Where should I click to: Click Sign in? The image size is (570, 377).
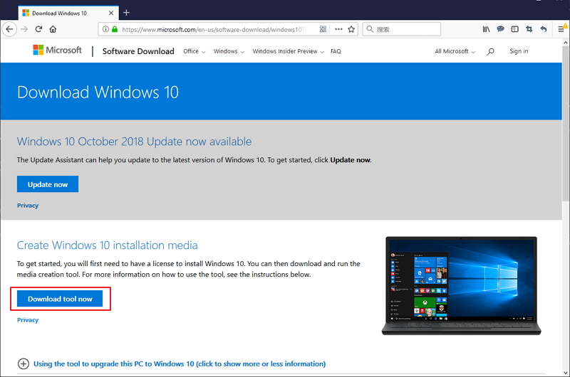[519, 51]
